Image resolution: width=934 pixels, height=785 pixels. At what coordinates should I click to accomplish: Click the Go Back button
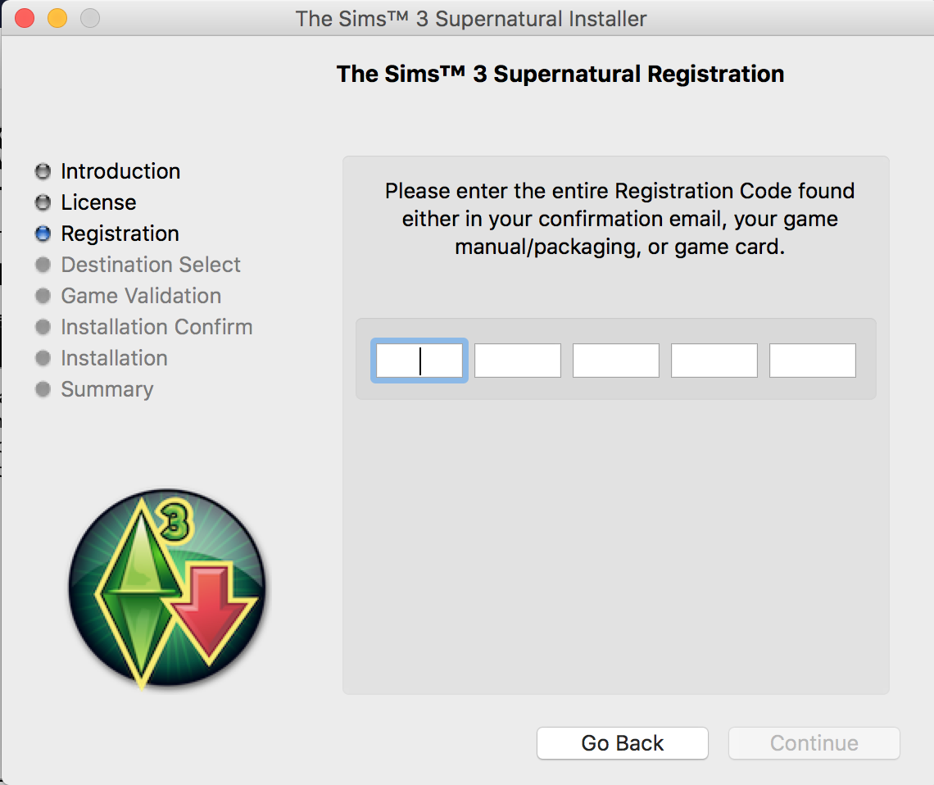(622, 743)
